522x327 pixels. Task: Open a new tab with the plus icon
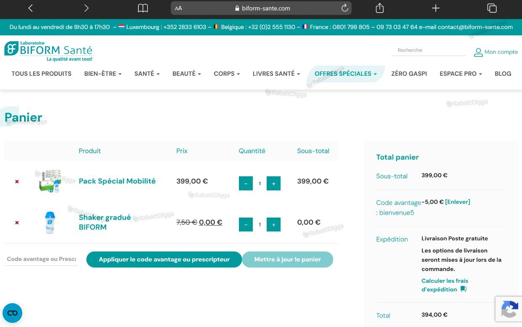pos(436,8)
